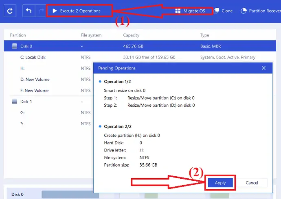Click the Type column header
281x199 pixels.
click(205, 35)
